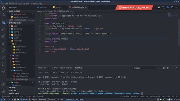Open the Run and Debug view
Viewport: 180px width, 101px height.
coord(3,29)
